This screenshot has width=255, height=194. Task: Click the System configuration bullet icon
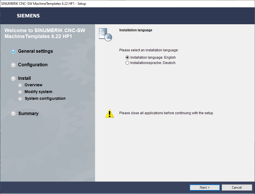coord(20,99)
